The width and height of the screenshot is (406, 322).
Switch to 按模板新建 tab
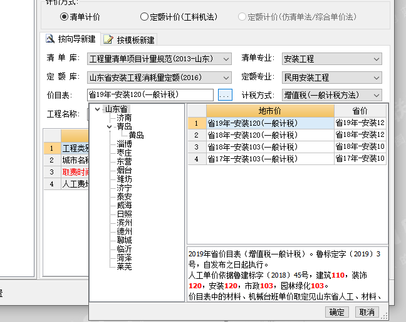click(128, 40)
